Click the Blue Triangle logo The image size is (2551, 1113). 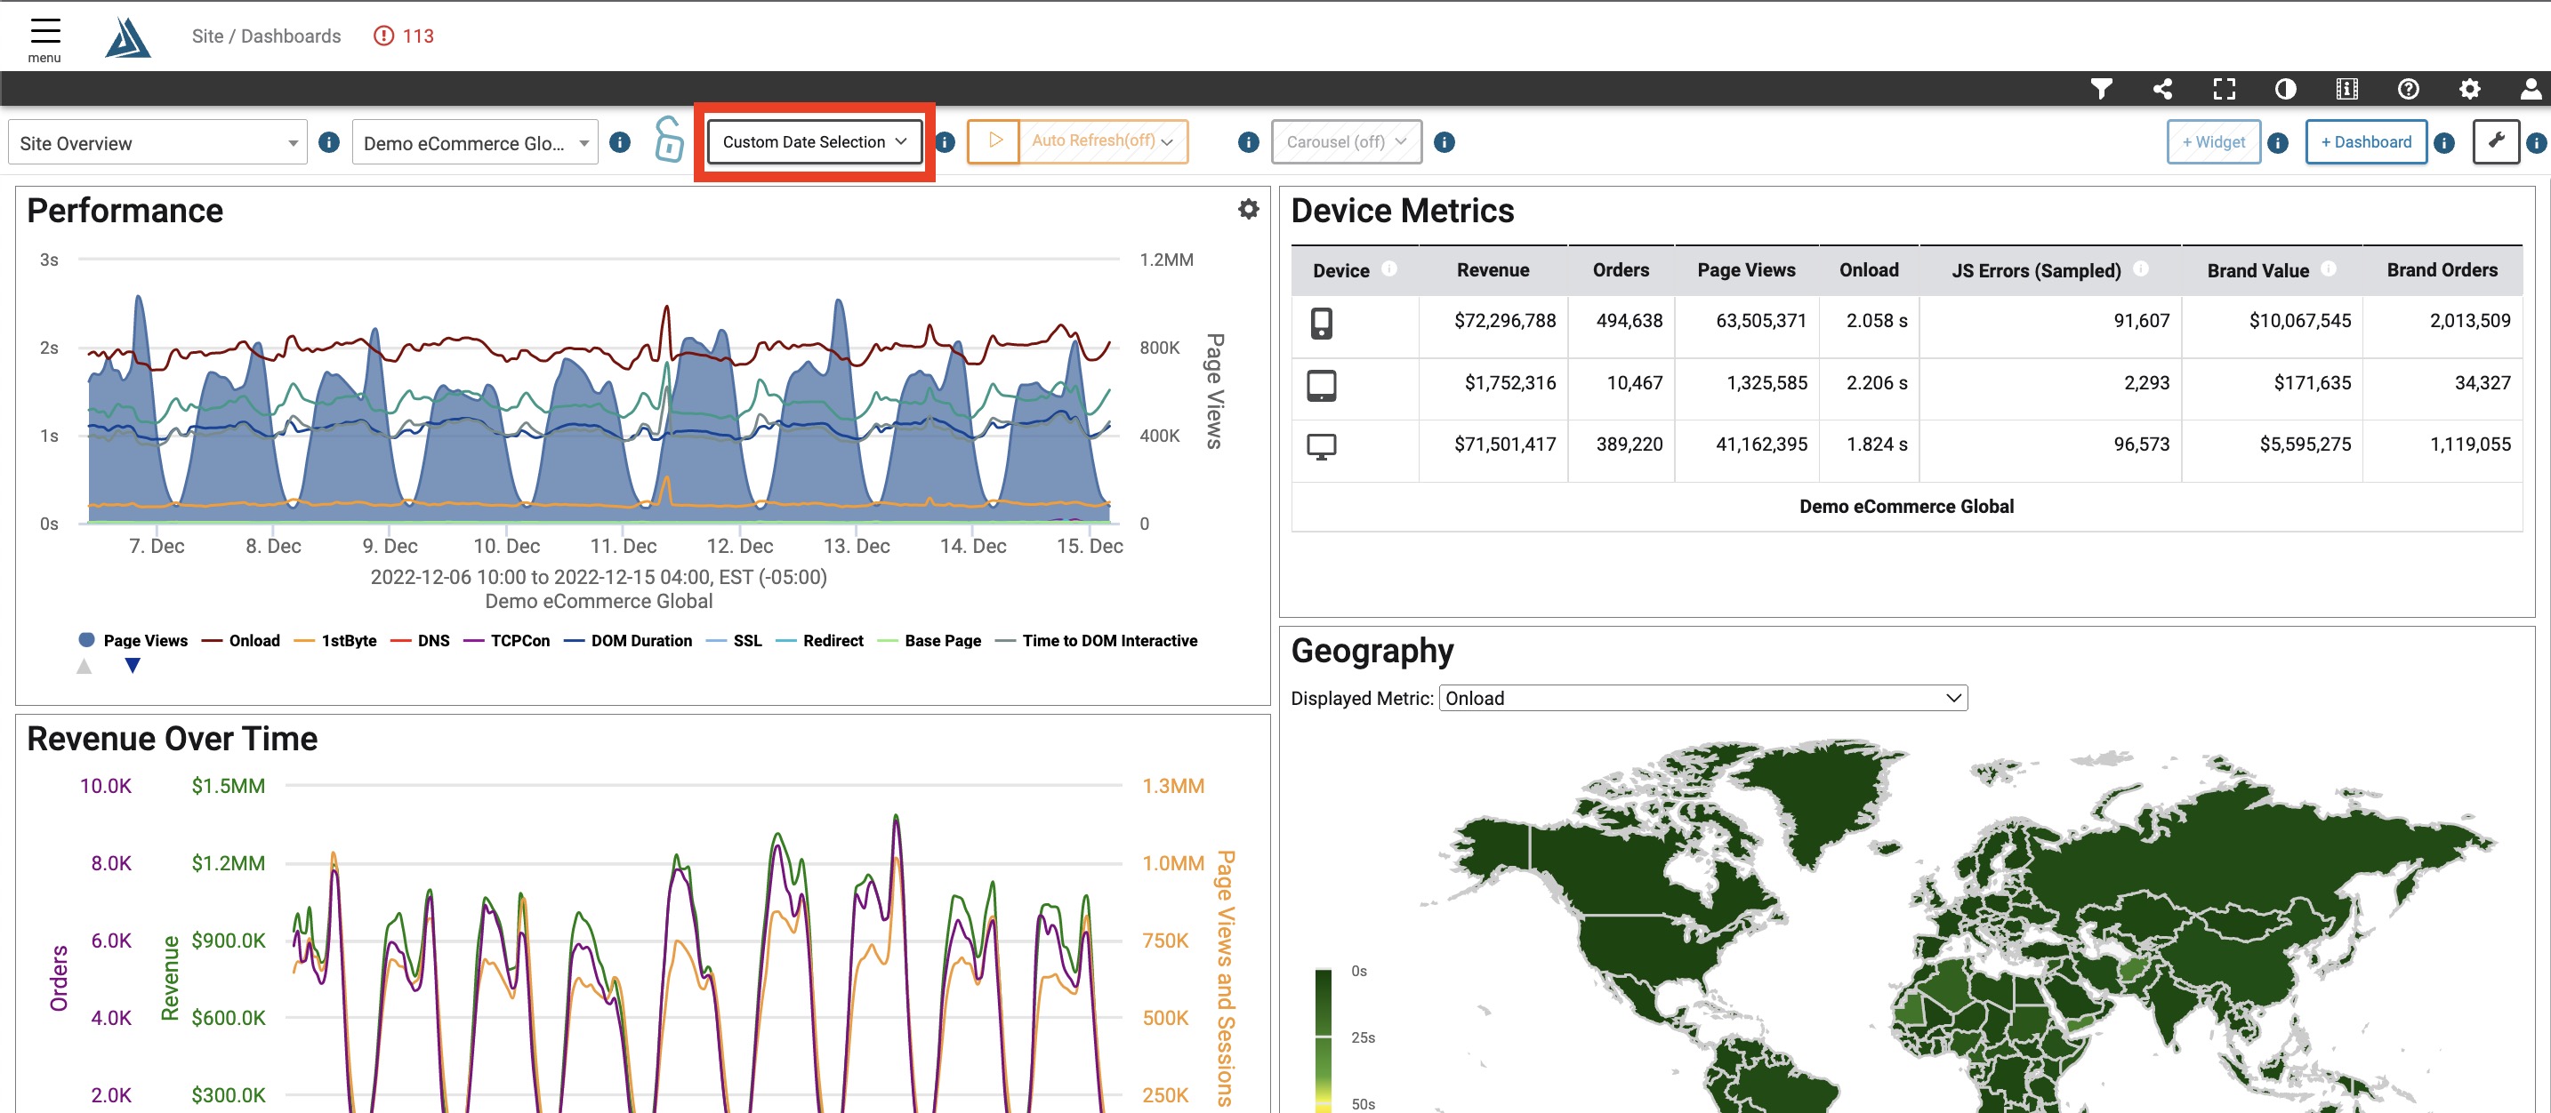pos(128,37)
